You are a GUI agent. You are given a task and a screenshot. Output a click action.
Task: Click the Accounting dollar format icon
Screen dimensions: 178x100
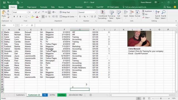pyautogui.click(x=80, y=17)
